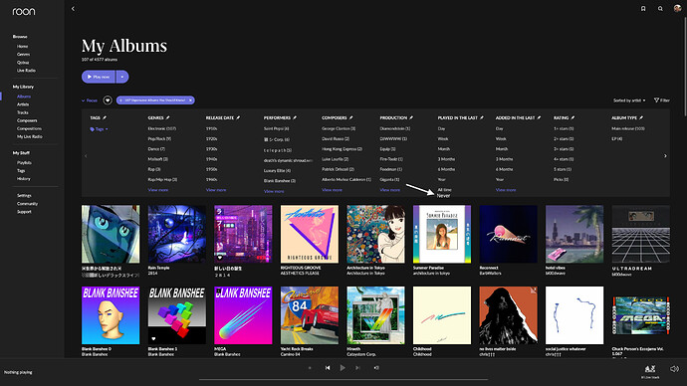687x386 pixels.
Task: Open the Play now dropdown arrow
Action: click(x=122, y=77)
